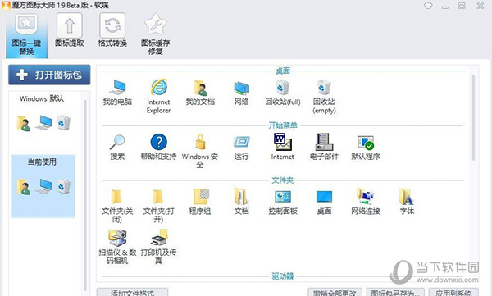Select the Windows 安全 padlock icon

pos(200,151)
